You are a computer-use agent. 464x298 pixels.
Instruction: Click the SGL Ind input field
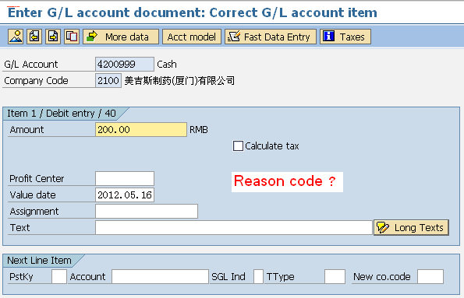258,276
